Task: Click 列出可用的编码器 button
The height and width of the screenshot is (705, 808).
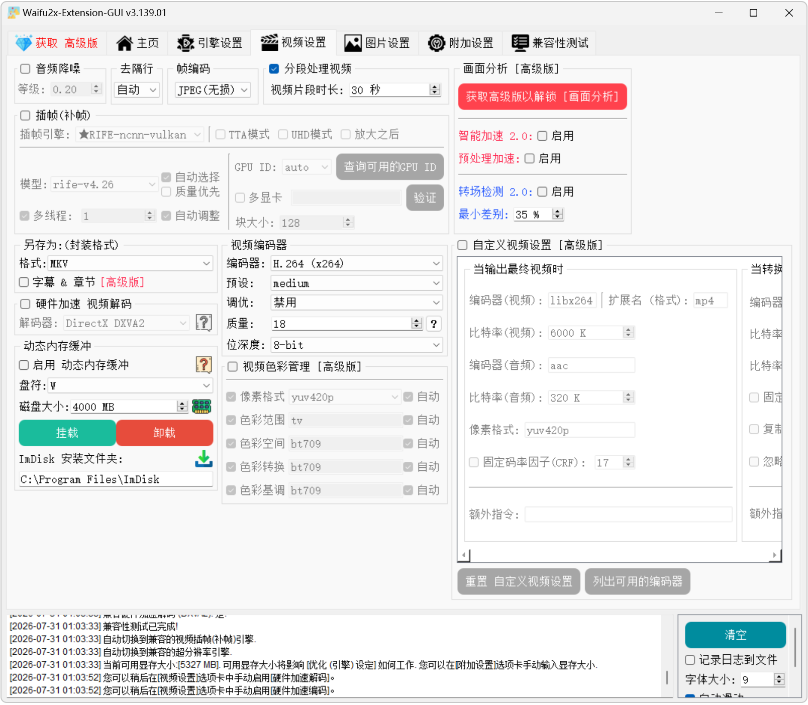Action: coord(637,581)
